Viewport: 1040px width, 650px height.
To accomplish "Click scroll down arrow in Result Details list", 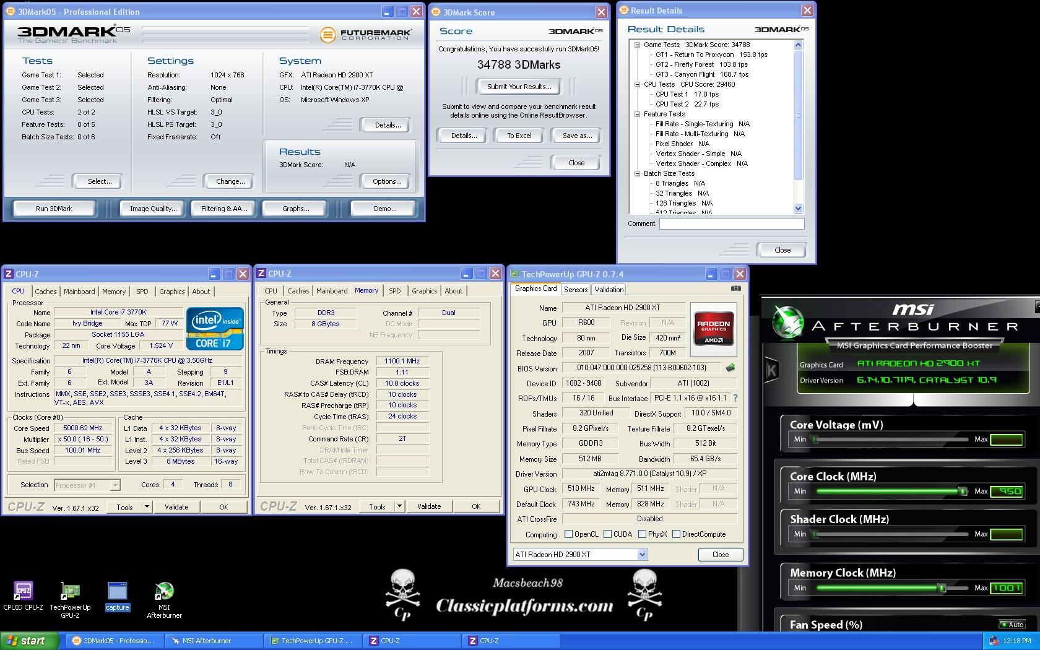I will pyautogui.click(x=798, y=209).
